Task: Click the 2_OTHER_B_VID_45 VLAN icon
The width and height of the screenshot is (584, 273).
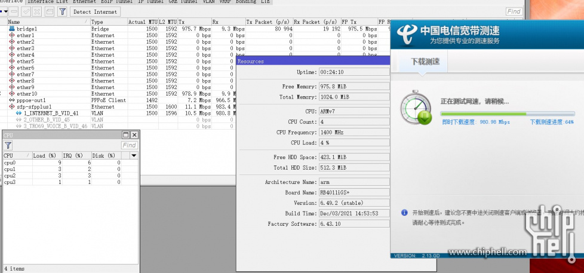Action: click(x=19, y=120)
